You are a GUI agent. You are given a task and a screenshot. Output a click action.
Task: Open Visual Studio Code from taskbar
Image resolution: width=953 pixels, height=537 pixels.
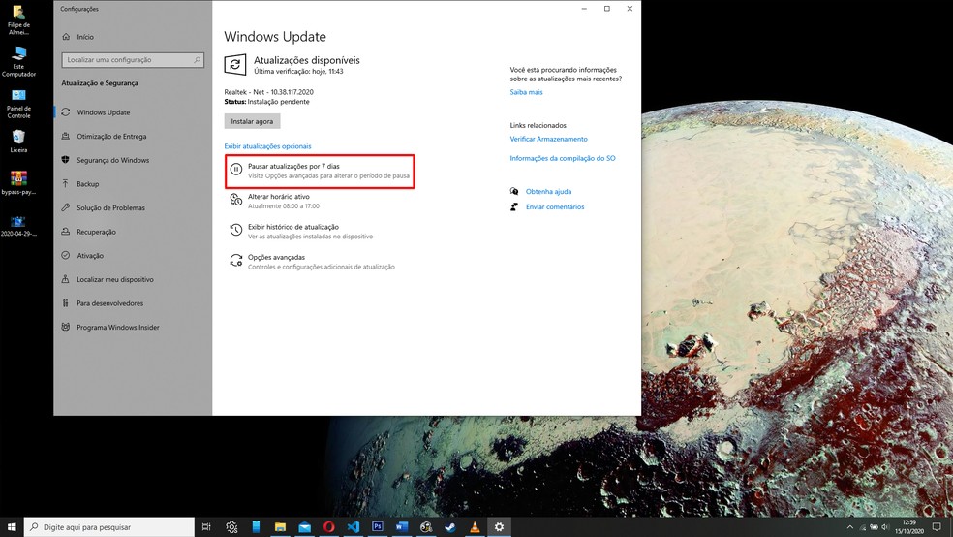pos(354,526)
